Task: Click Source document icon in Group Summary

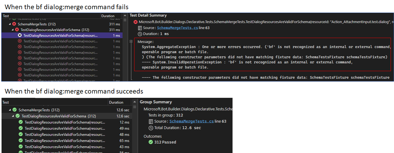Action: [x=150, y=121]
